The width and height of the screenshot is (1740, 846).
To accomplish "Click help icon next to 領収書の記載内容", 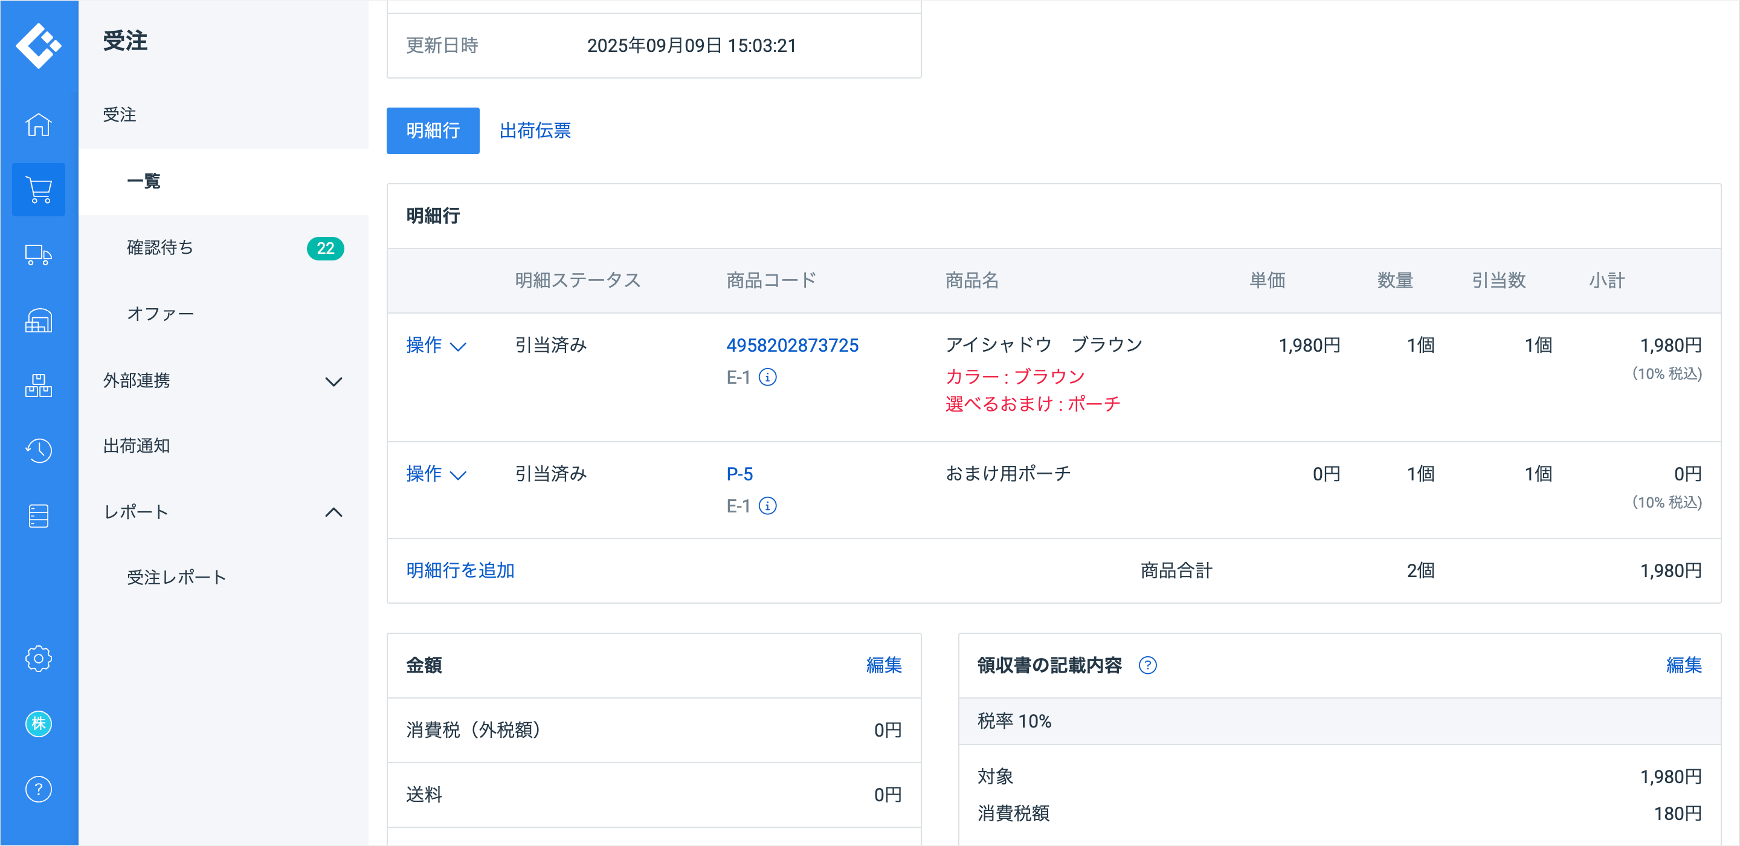I will click(1148, 665).
